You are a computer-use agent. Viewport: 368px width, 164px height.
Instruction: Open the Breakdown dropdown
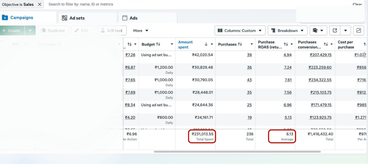click(x=287, y=31)
